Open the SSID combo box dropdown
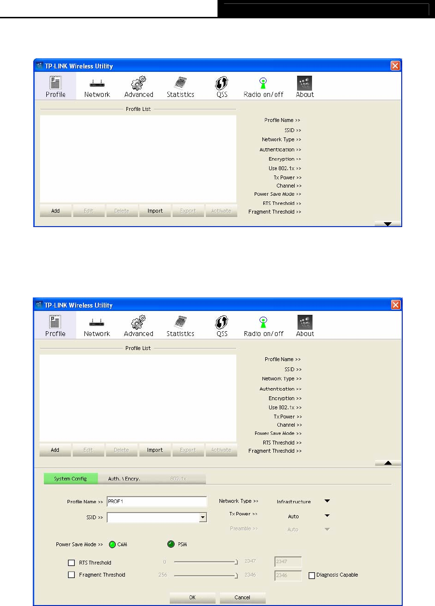Viewport: 435px width, 606px height. (x=203, y=517)
